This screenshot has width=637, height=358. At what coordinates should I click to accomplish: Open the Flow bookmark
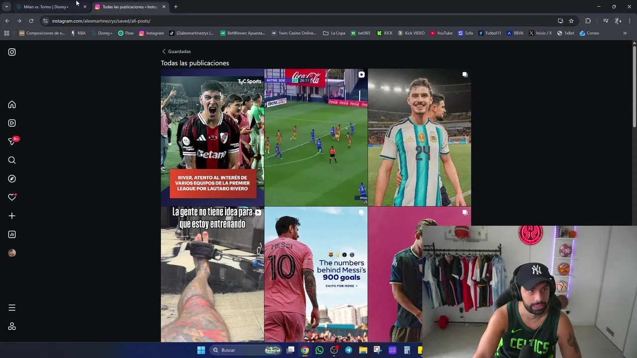[126, 33]
